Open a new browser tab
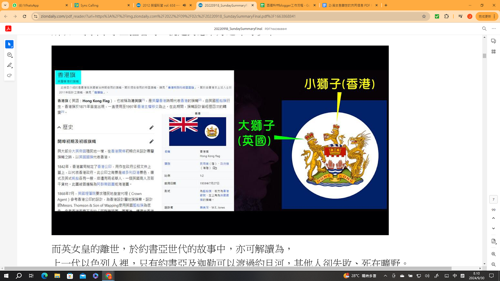Viewport: 500px width, 281px height. 386,5
